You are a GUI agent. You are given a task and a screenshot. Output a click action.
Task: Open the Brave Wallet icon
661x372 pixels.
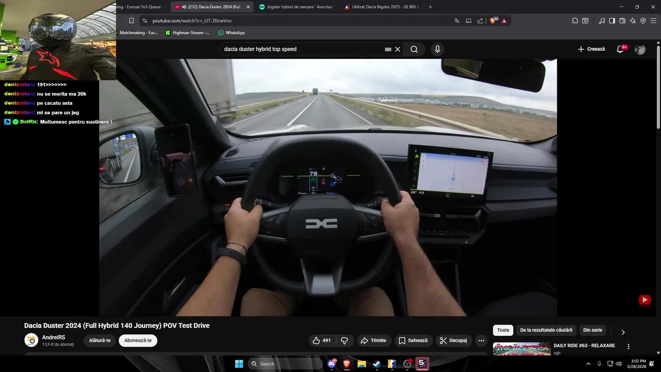622,21
